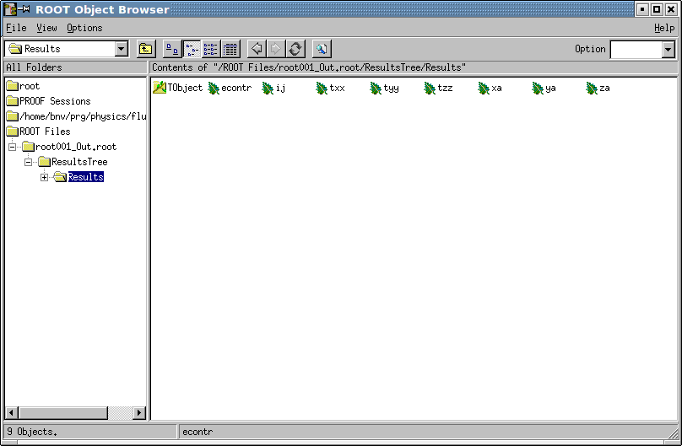Close the ROOT Object Browser window
This screenshot has height=446, width=682.
point(671,9)
